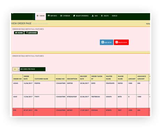Open the KSRGD menu item
Screen dimensions: 165x128
click(115, 16)
